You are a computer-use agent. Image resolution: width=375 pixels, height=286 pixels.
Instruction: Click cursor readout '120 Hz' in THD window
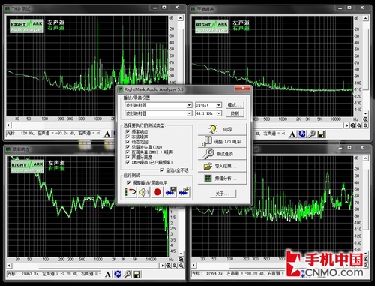tap(28, 133)
